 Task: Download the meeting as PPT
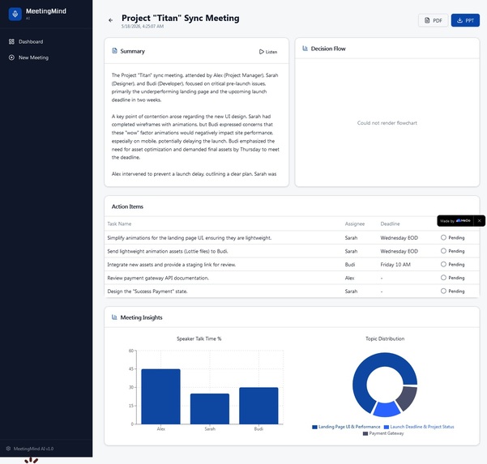coord(465,20)
